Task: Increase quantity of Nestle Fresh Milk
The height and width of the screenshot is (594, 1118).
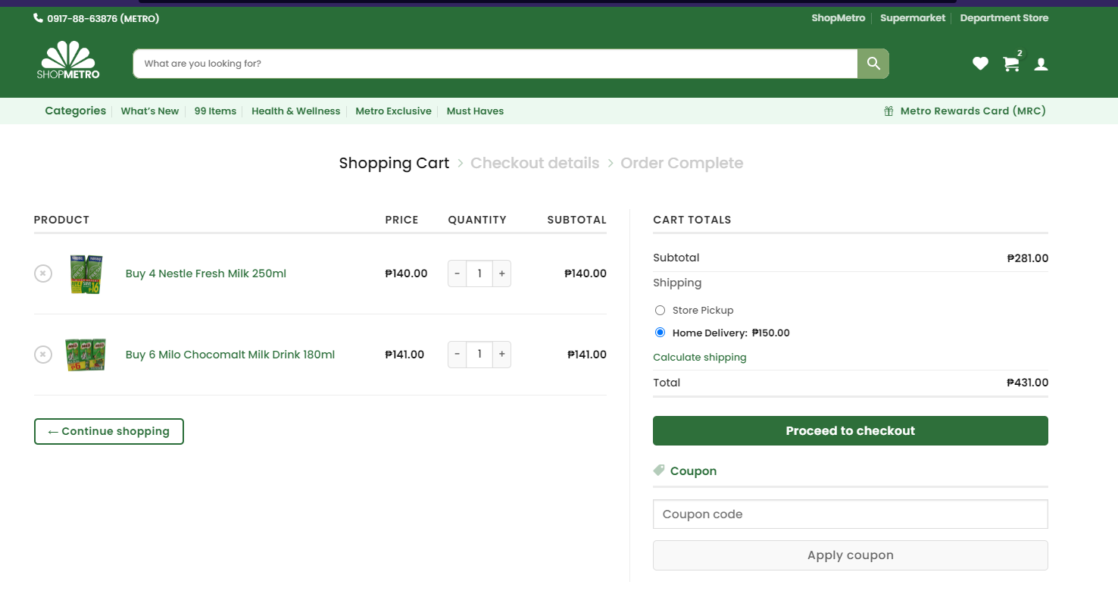Action: tap(501, 274)
